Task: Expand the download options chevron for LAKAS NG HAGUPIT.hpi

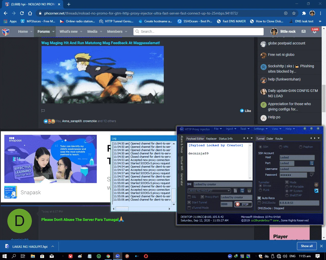Action: click(x=53, y=246)
